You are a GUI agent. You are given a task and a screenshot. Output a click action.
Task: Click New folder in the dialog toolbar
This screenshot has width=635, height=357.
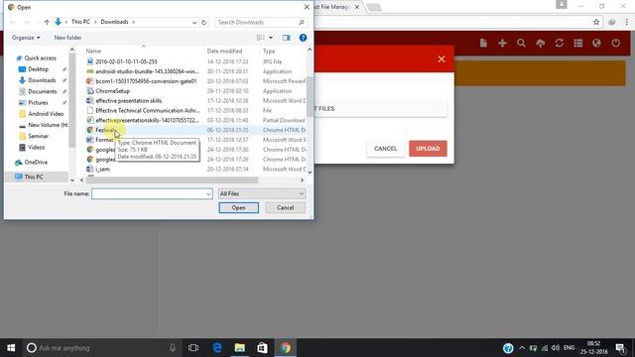coord(67,38)
